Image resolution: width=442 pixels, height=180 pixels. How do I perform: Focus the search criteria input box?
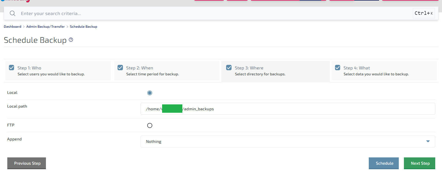[211, 13]
